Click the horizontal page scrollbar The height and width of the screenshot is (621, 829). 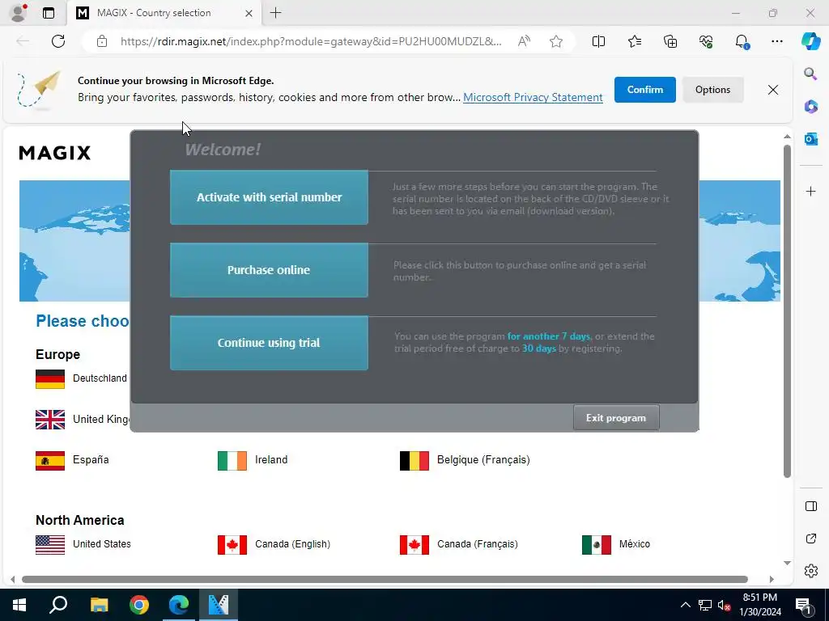tap(385, 579)
